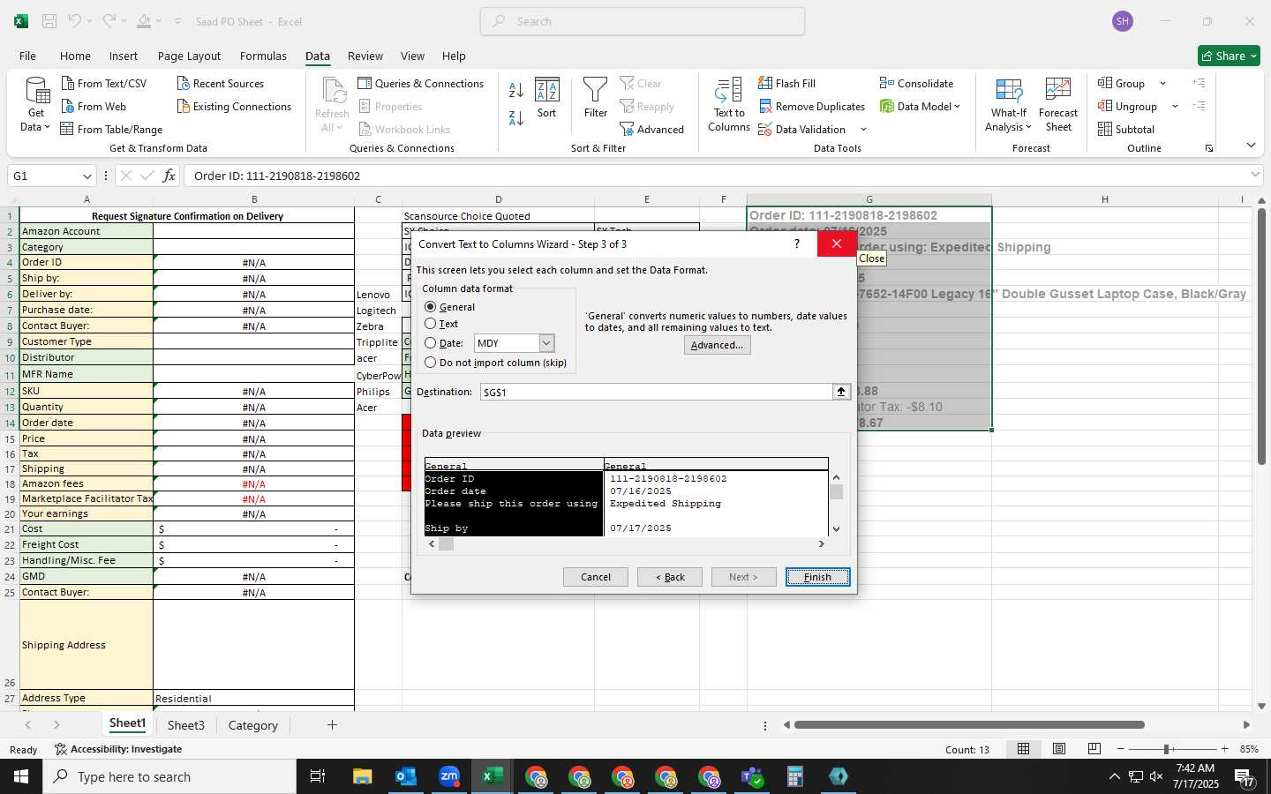Click Remove Duplicates
Screen dimensions: 1271x794
[x=812, y=106]
